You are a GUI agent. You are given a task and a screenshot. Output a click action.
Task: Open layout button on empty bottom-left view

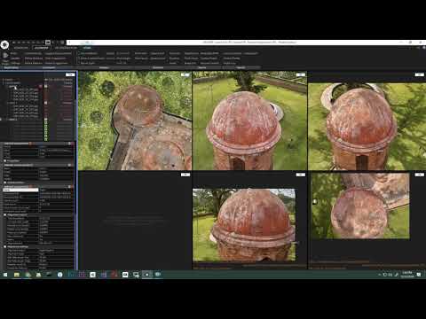click(185, 175)
